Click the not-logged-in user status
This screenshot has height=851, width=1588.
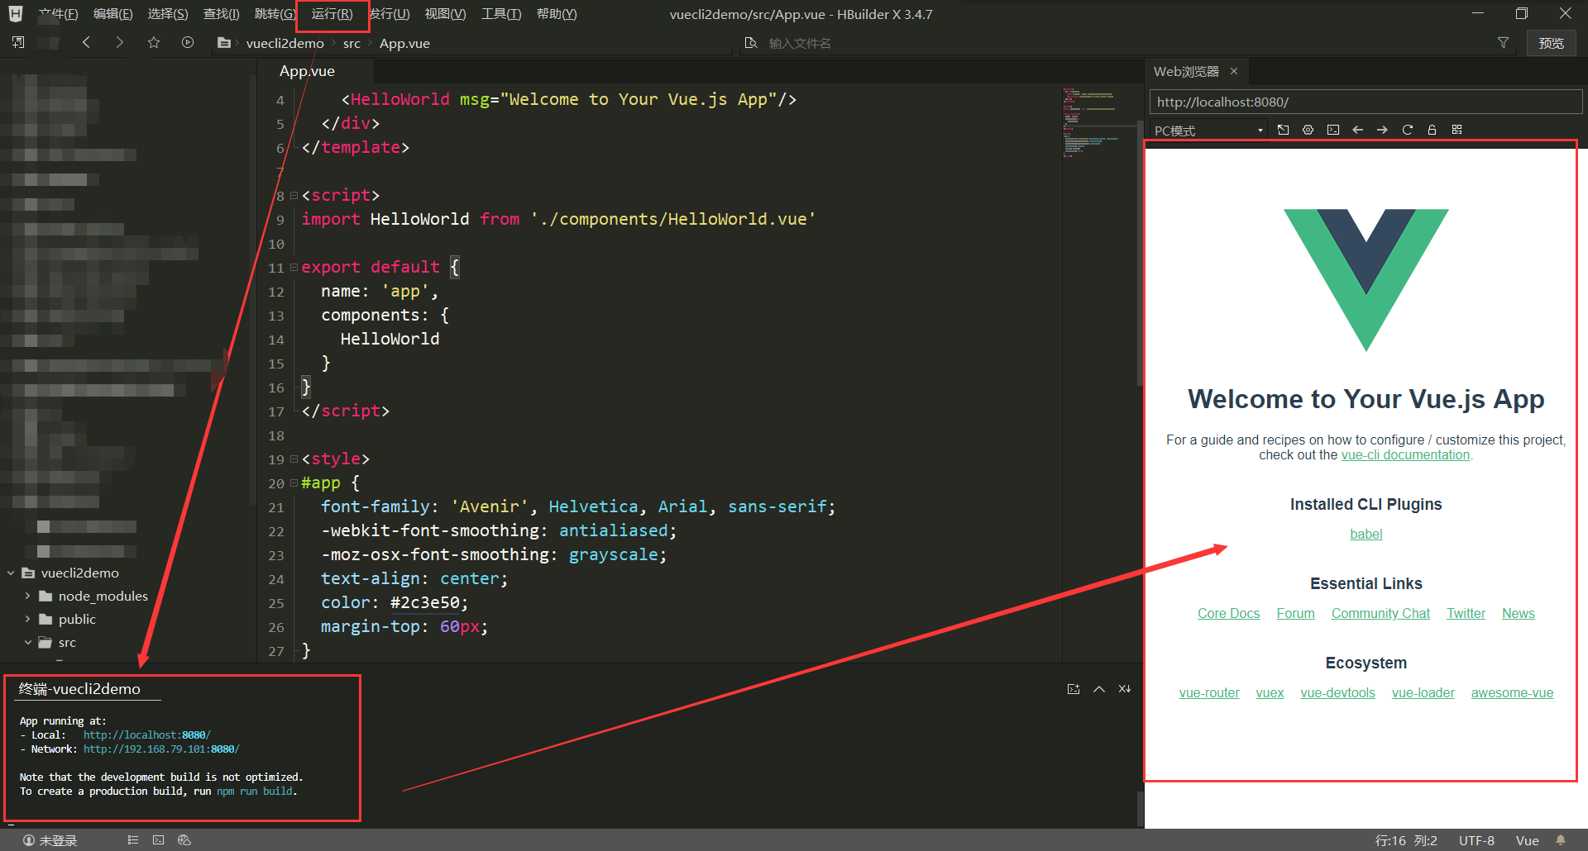click(50, 840)
